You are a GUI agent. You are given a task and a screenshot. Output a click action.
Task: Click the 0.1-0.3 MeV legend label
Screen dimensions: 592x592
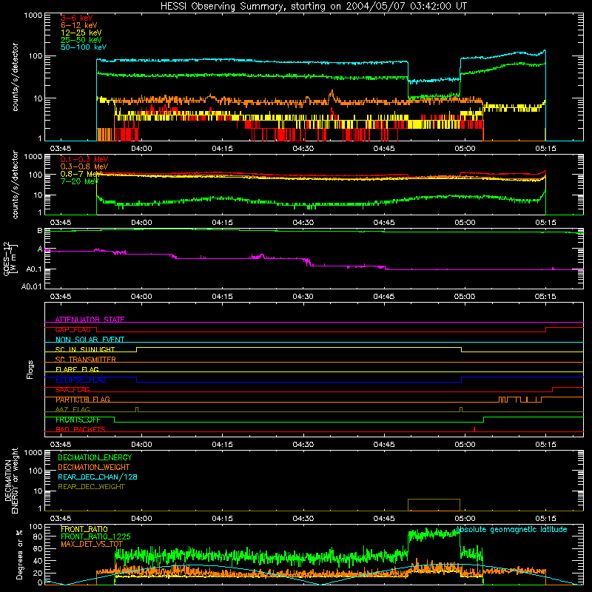(x=84, y=159)
